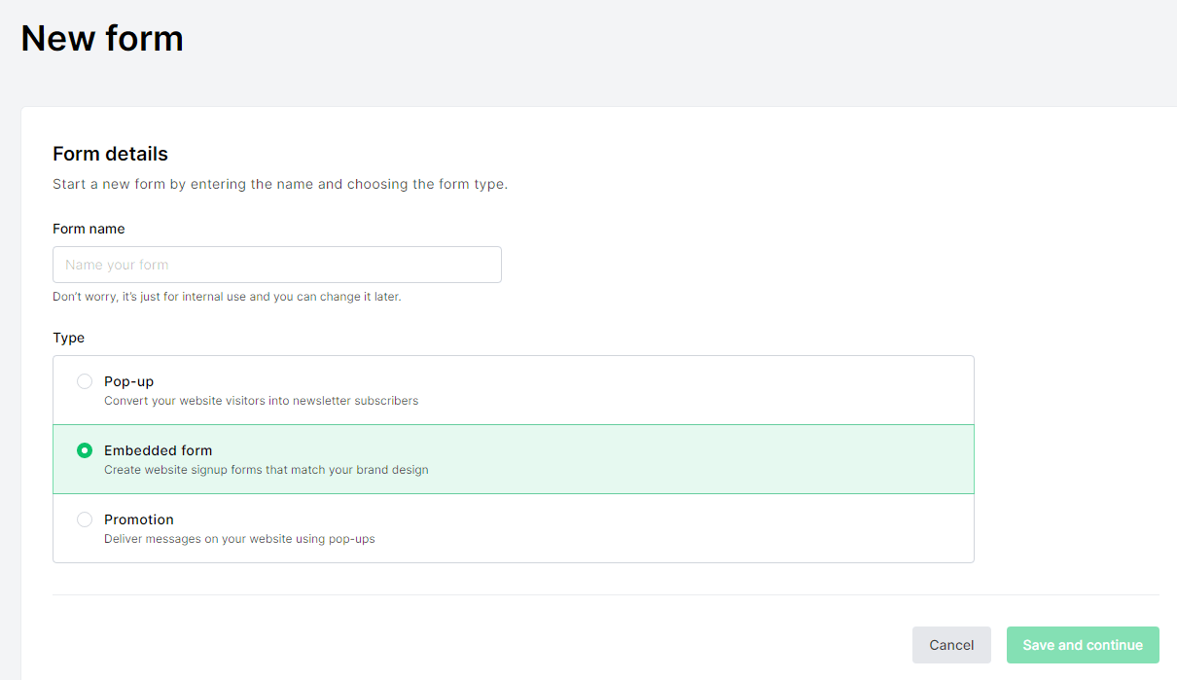Click the "Promotion" option title text
1177x680 pixels.
(139, 519)
